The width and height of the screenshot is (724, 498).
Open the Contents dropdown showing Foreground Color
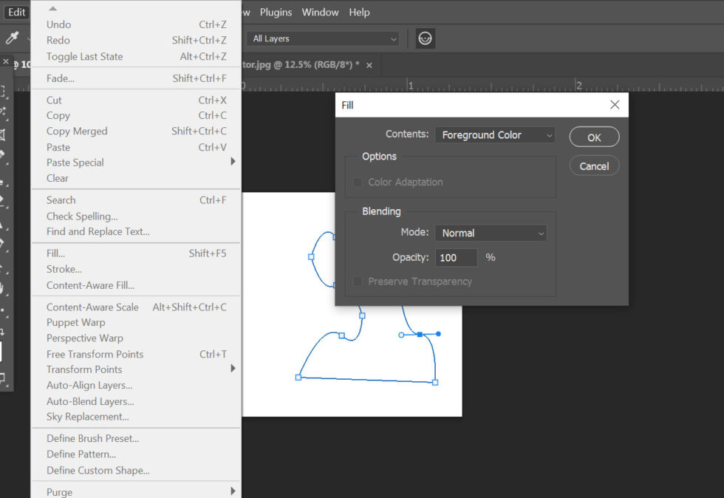tap(494, 135)
